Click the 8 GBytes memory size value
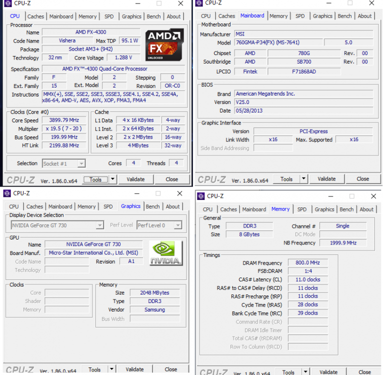 click(x=249, y=234)
